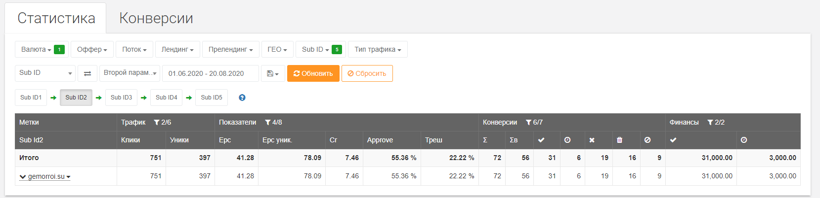Screen dimensions: 820x198
Task: Open the Валюта filter dropdown
Action: (42, 49)
